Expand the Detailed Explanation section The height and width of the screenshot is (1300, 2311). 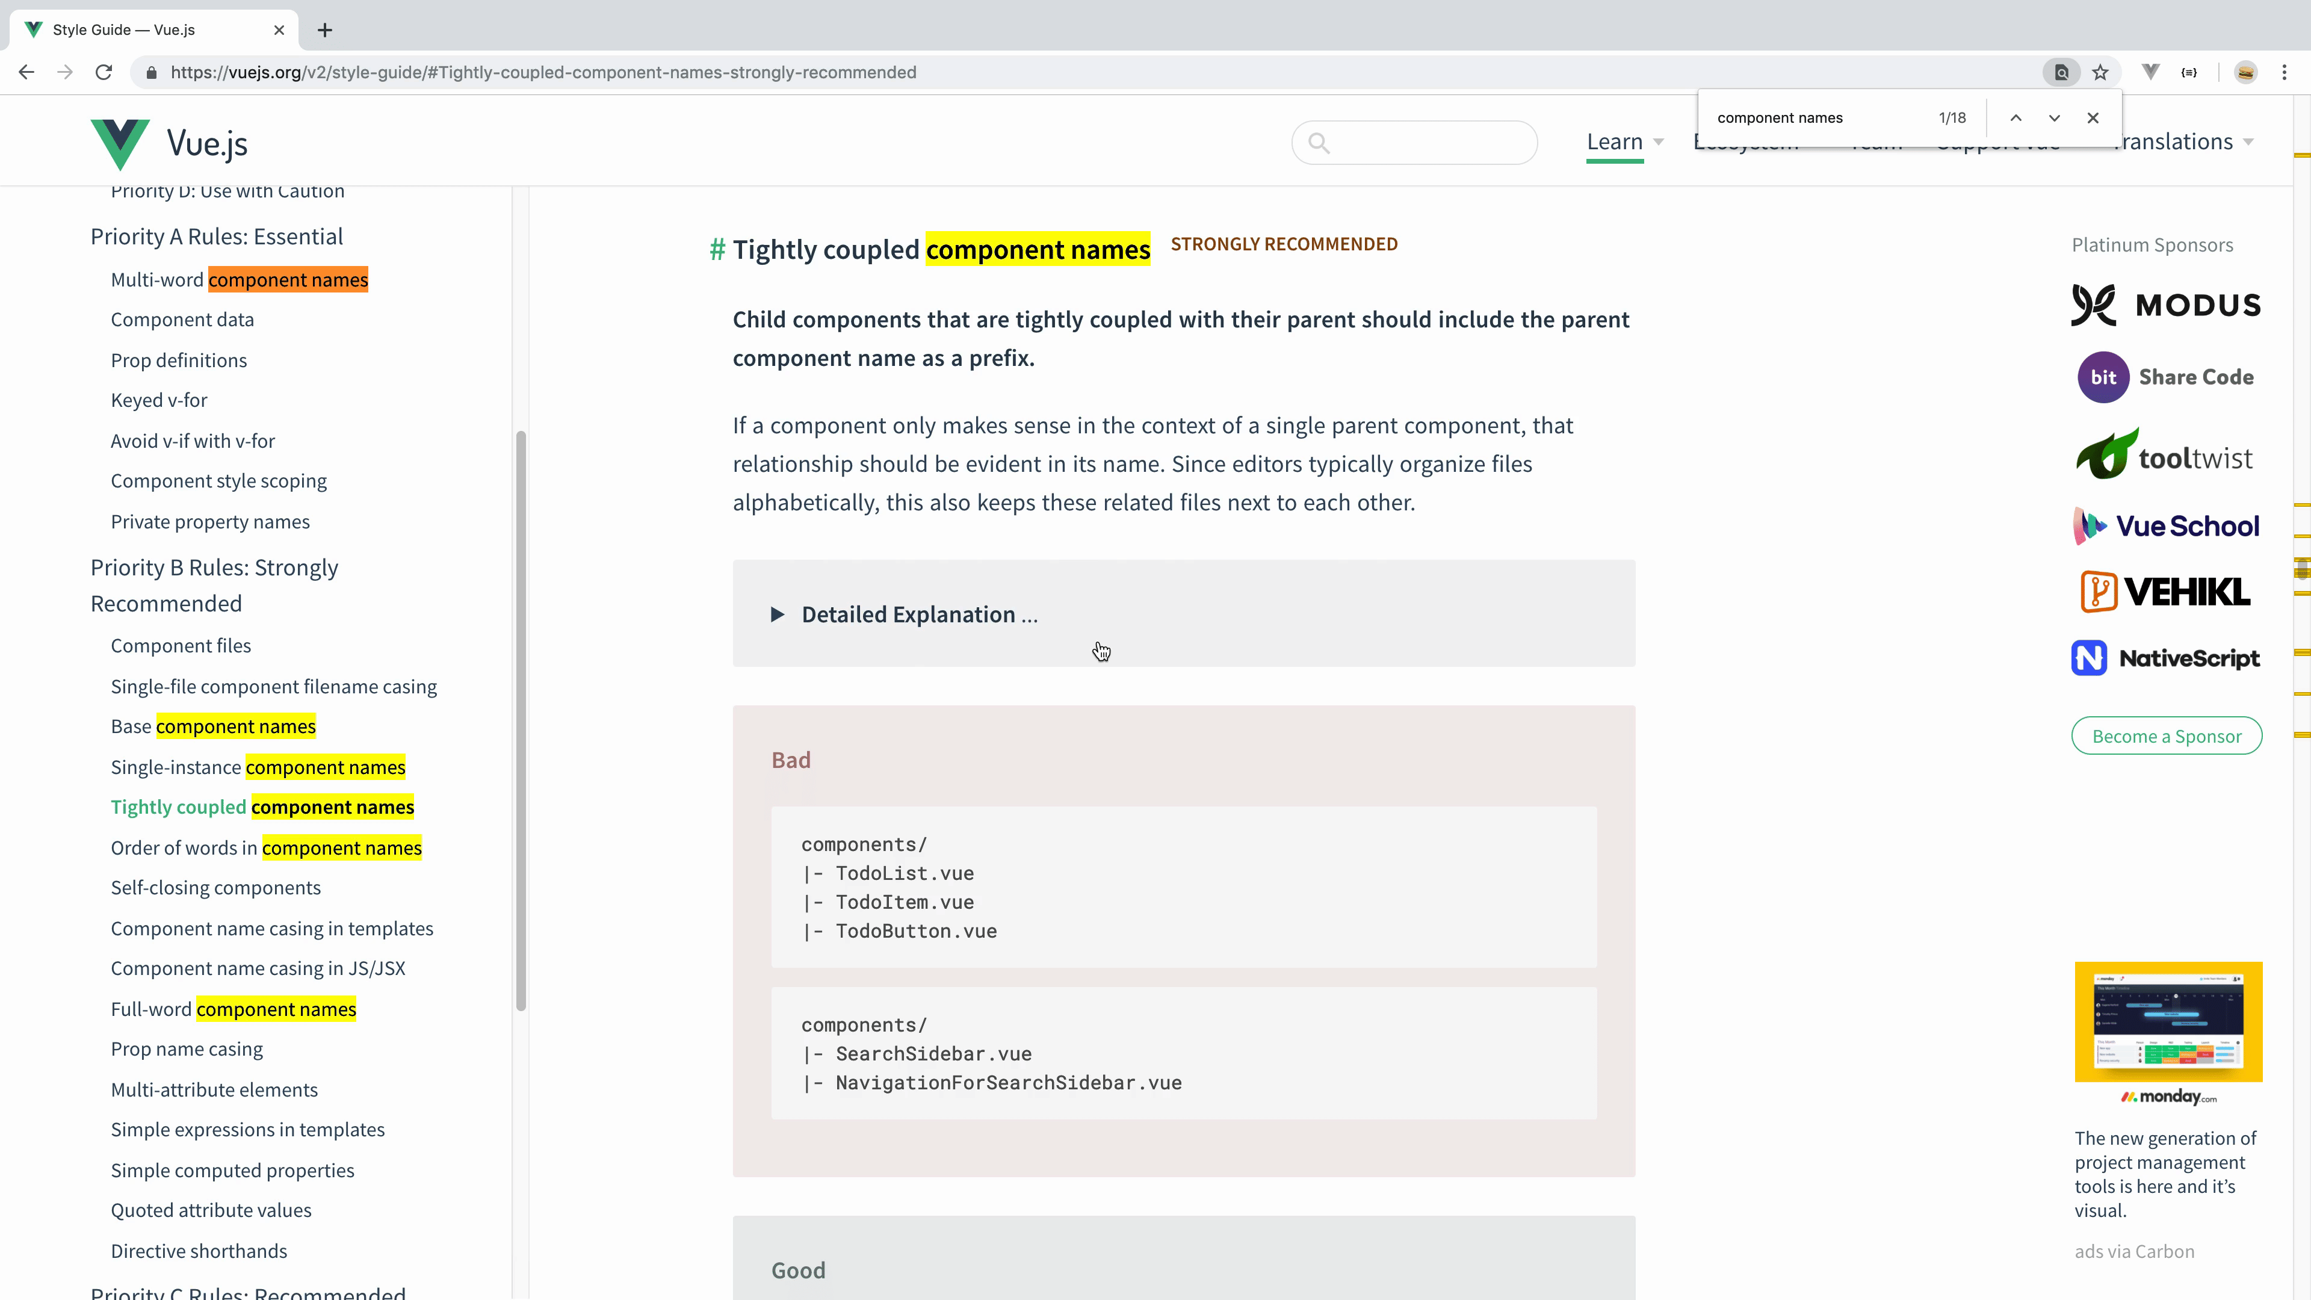tap(1183, 614)
